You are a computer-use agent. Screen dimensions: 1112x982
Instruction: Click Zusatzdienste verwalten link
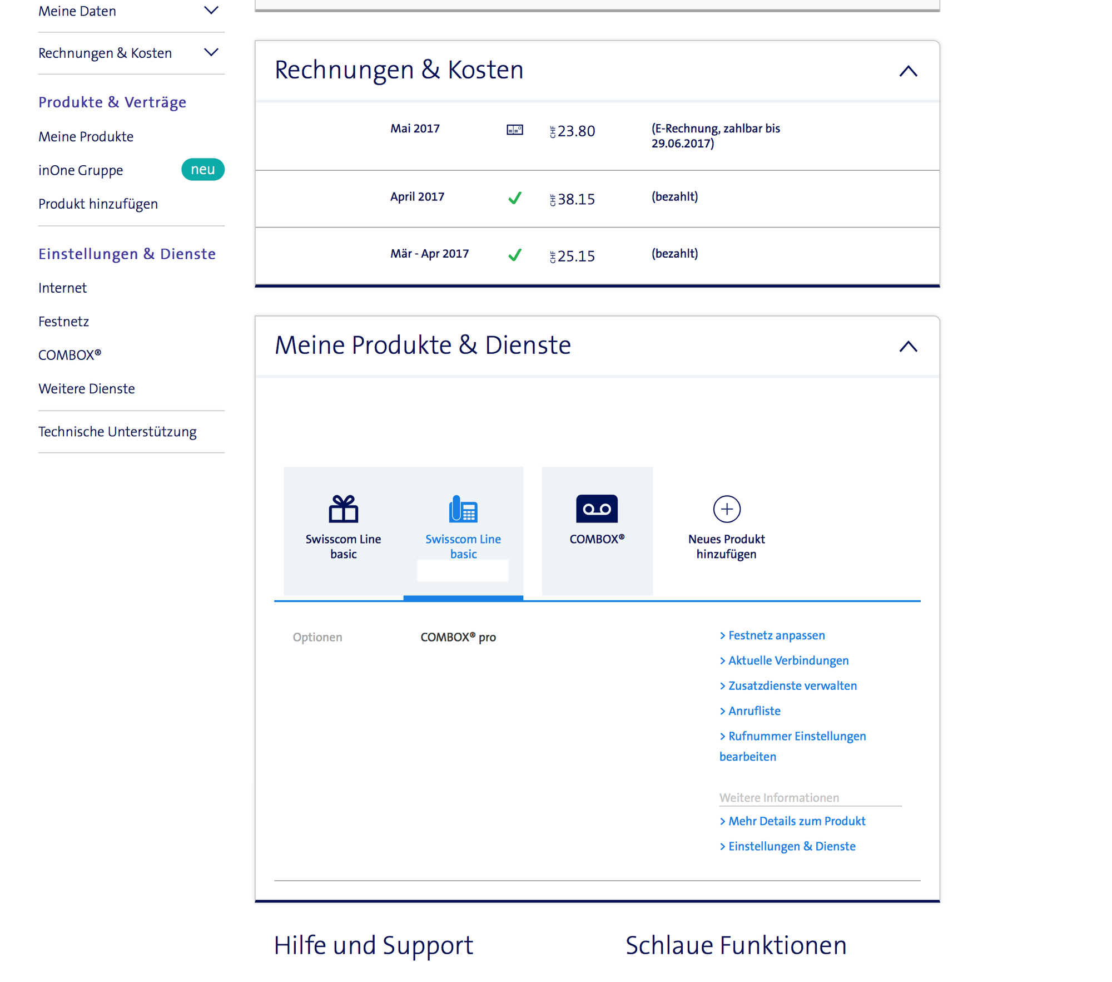click(788, 685)
